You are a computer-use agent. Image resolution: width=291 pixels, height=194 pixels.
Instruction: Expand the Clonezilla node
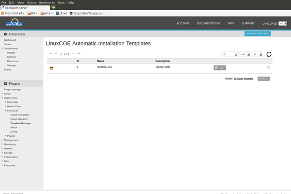tap(5, 102)
